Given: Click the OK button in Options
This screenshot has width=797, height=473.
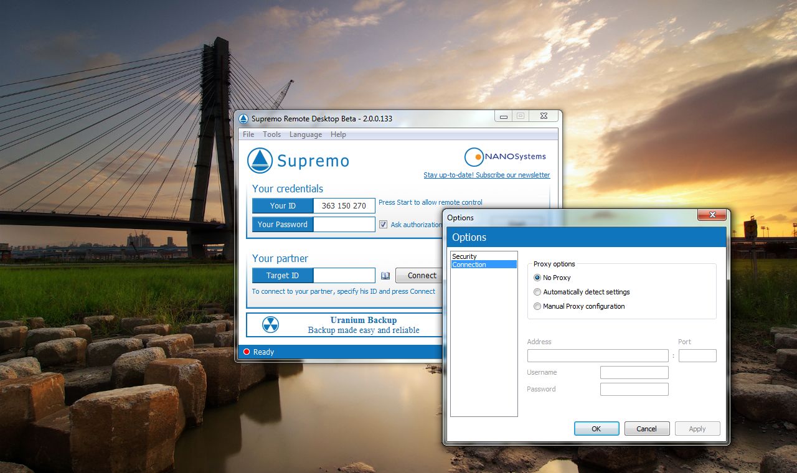Looking at the screenshot, I should [597, 429].
